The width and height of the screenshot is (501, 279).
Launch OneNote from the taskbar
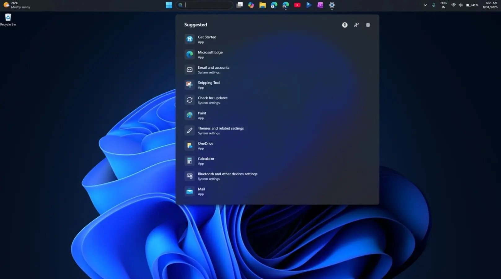pos(320,5)
